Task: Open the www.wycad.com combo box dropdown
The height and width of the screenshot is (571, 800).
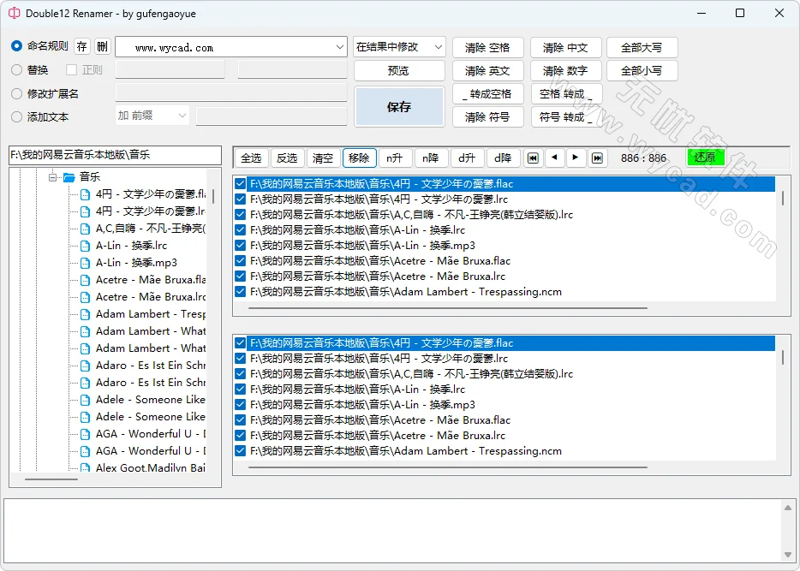Action: click(x=338, y=47)
